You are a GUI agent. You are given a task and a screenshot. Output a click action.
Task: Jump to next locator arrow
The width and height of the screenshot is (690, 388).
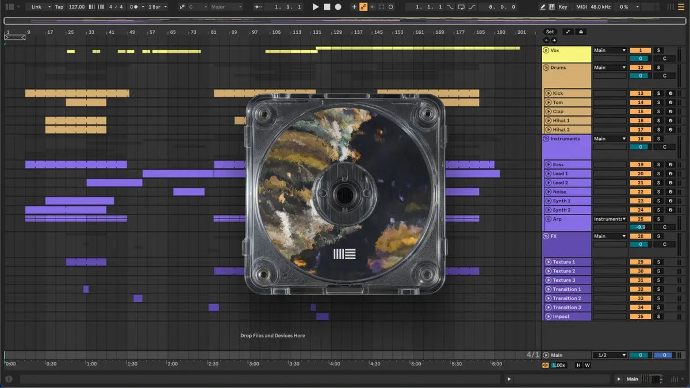[554, 40]
